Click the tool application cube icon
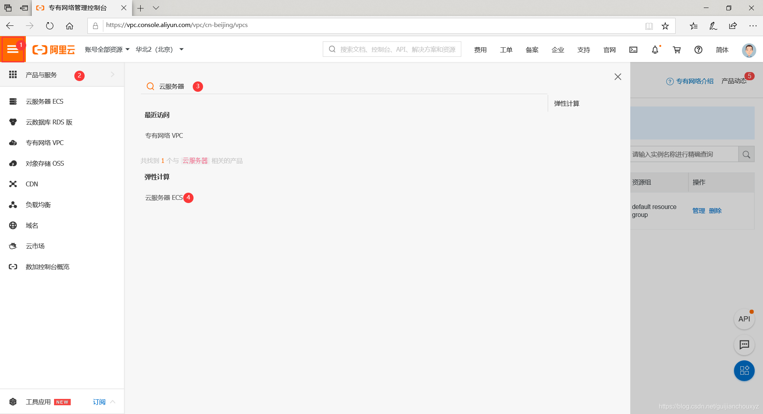Viewport: 763px width, 414px height. [13, 402]
